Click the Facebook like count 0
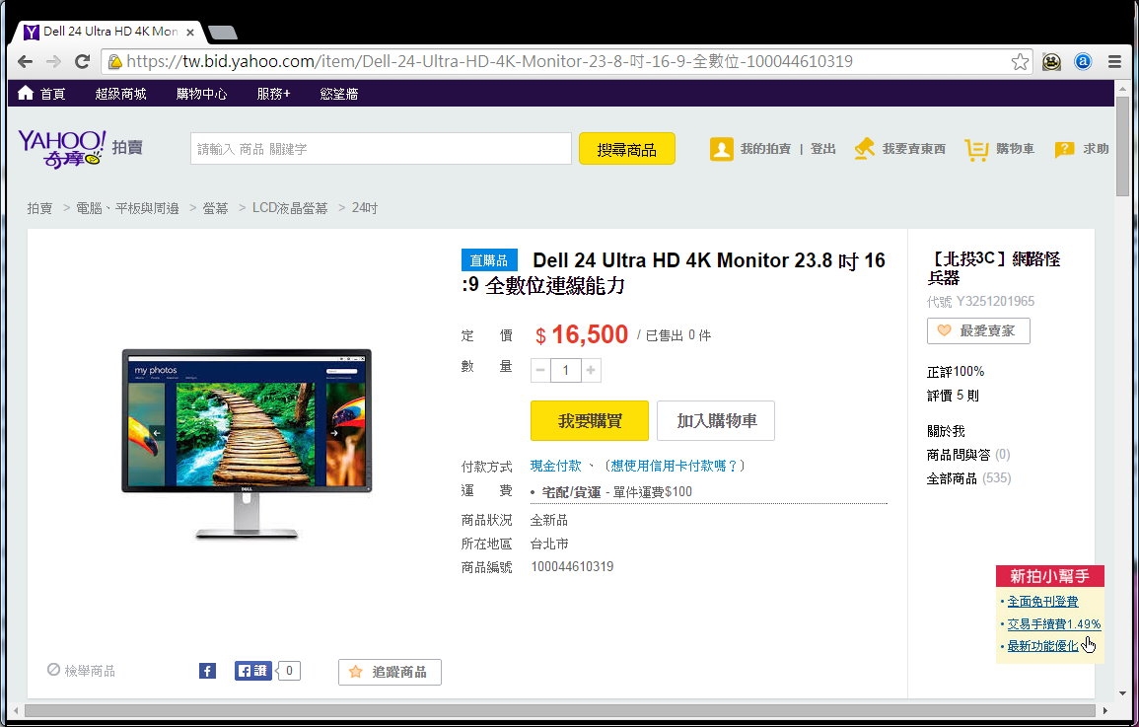Image resolution: width=1139 pixels, height=727 pixels. (x=289, y=671)
